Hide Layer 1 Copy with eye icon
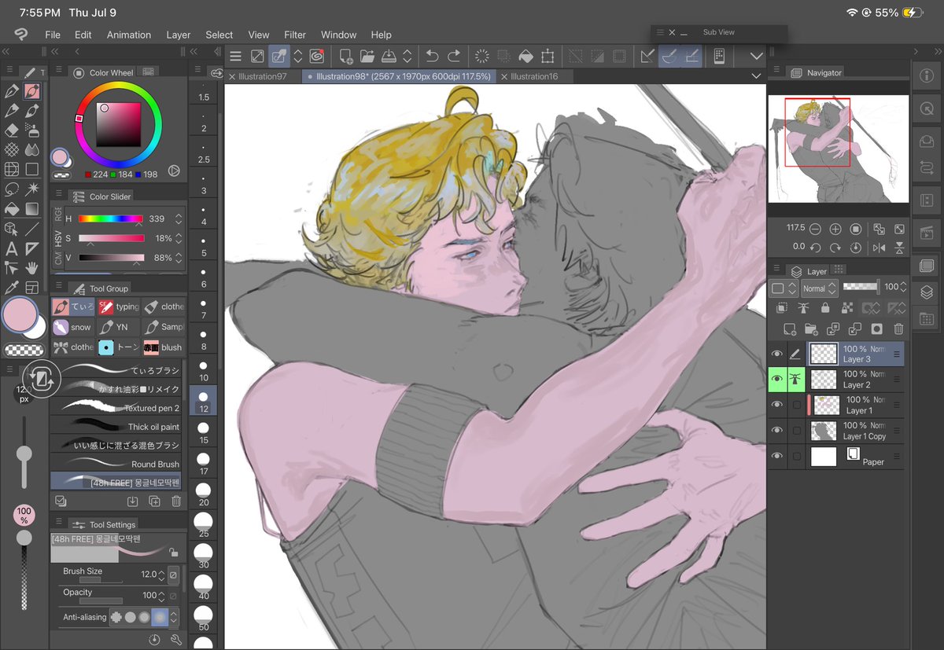 777,431
